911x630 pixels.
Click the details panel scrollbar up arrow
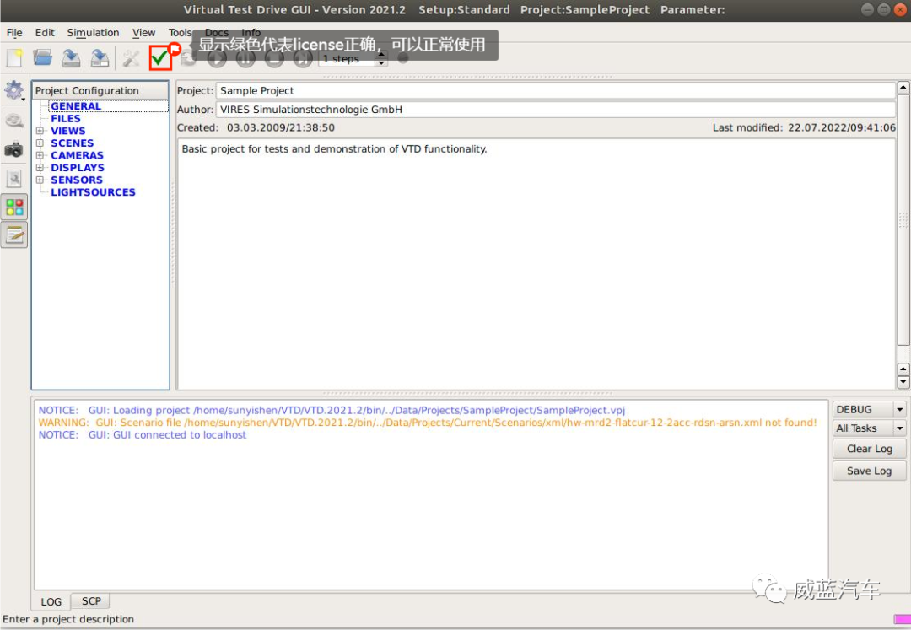click(x=903, y=89)
